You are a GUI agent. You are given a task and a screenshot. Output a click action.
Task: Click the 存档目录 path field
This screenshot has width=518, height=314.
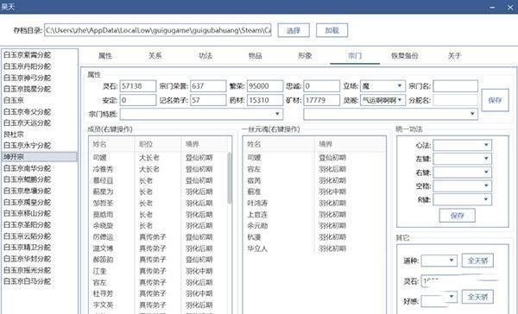pyautogui.click(x=158, y=30)
